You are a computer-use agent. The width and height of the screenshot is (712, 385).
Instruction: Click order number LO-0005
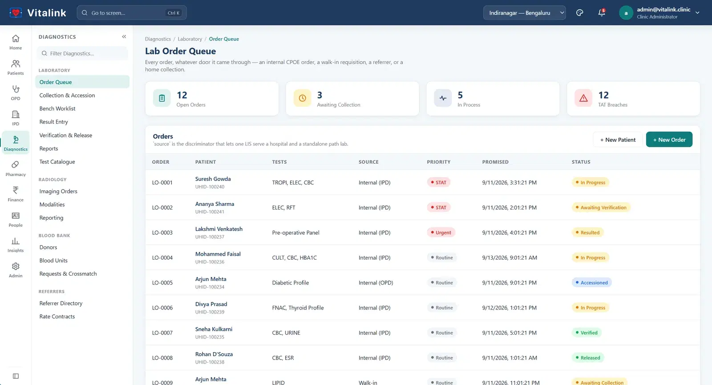[x=162, y=283]
